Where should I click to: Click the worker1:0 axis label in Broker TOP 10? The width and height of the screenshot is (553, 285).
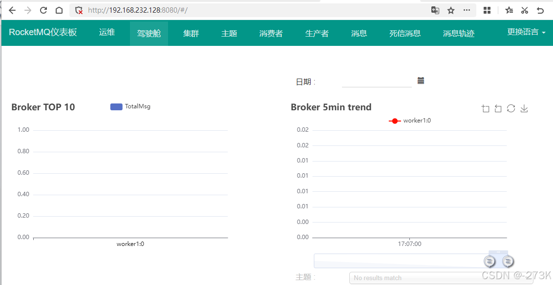pos(130,244)
